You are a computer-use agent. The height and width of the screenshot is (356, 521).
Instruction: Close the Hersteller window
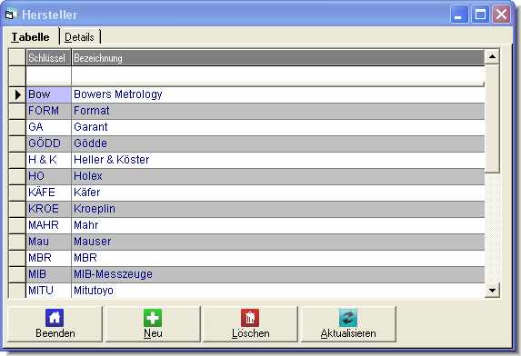[501, 15]
